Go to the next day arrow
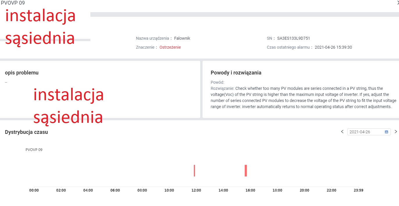399x206 pixels. (x=396, y=132)
